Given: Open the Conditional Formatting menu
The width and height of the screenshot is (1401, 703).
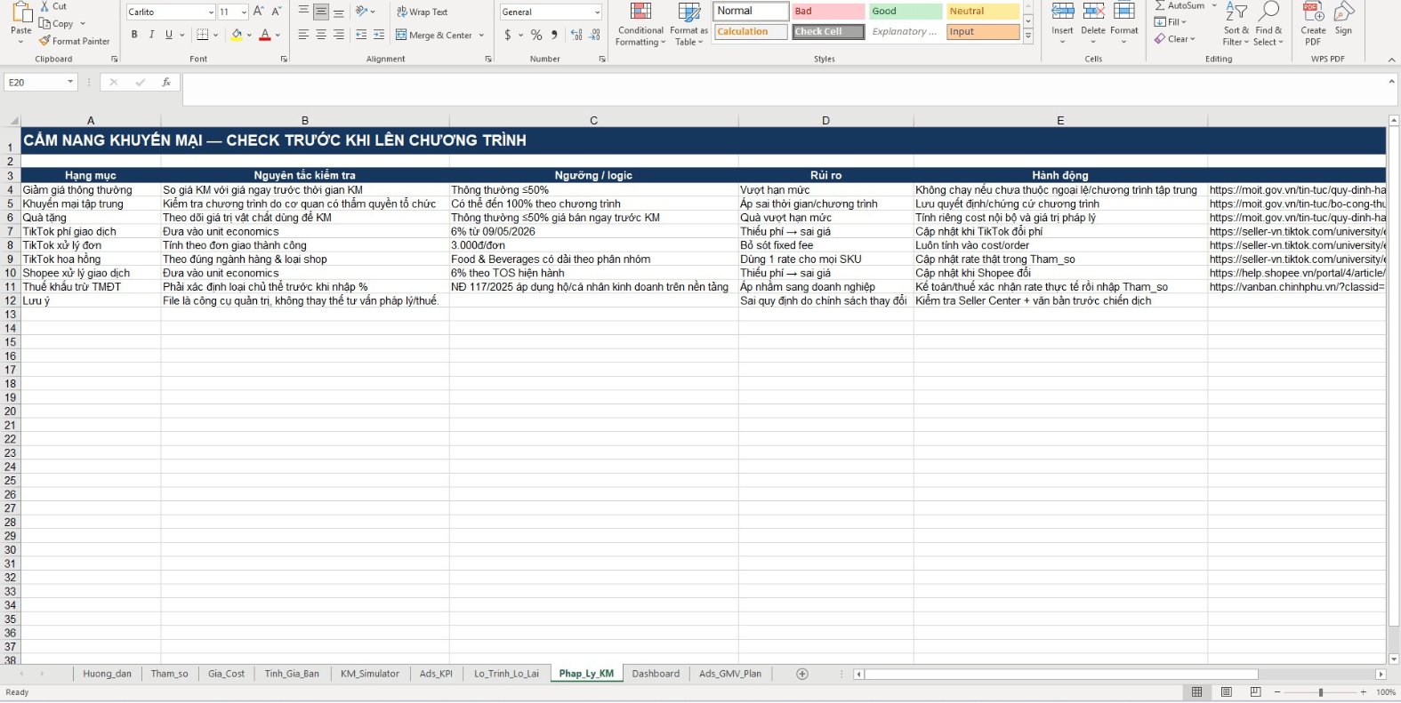Looking at the screenshot, I should [641, 24].
